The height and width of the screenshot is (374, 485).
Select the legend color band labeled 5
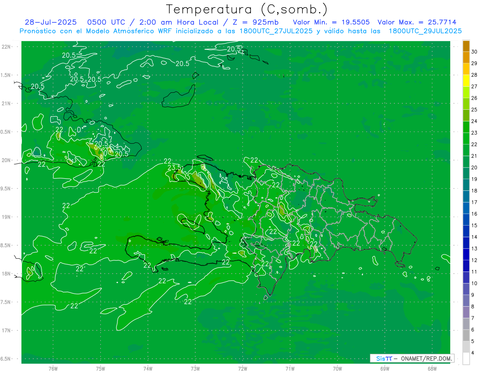click(466, 335)
